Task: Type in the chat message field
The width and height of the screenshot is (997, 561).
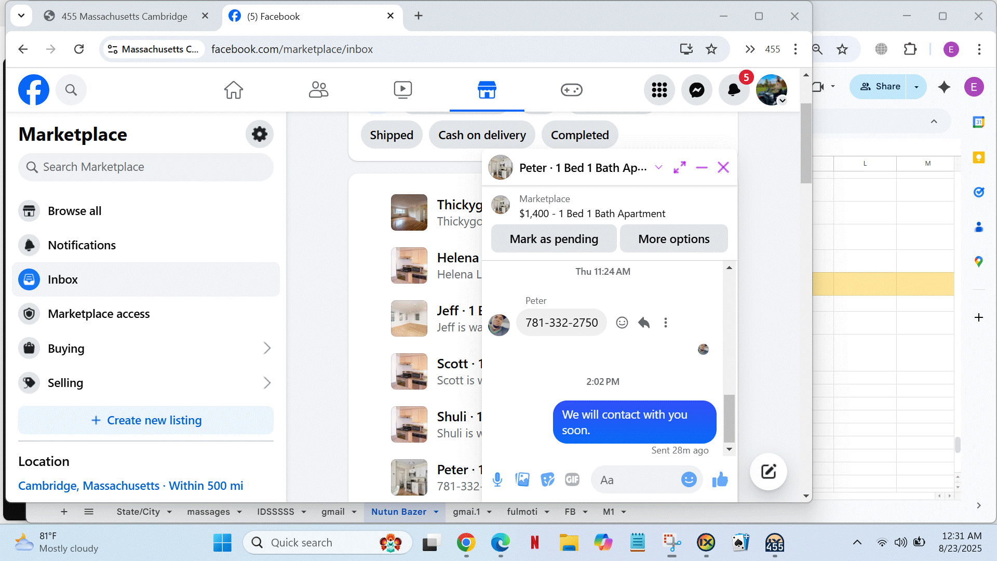Action: click(636, 480)
